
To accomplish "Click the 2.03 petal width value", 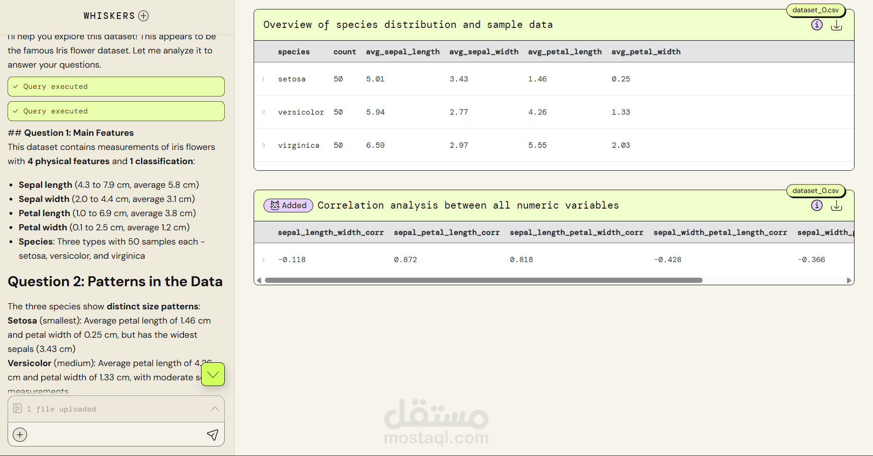I will [621, 145].
